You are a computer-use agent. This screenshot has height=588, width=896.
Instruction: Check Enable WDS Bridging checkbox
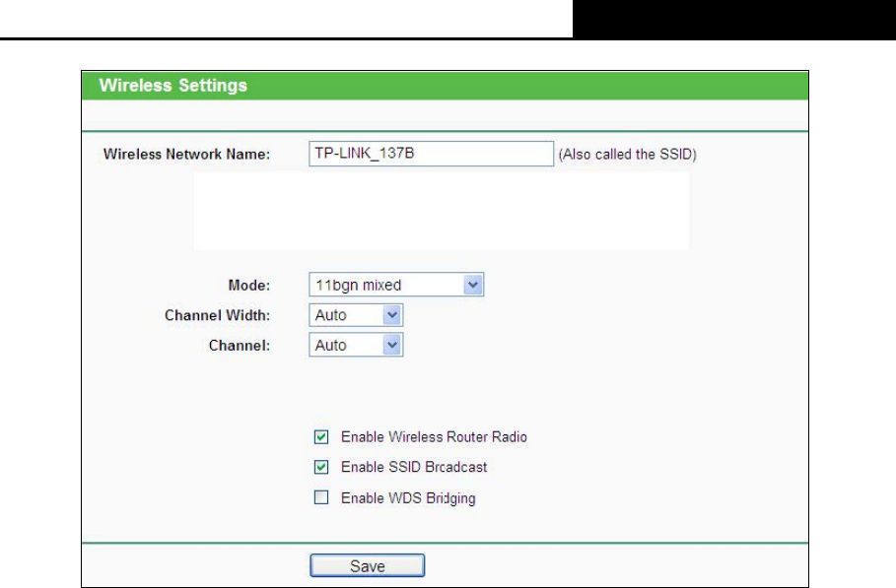[x=321, y=497]
